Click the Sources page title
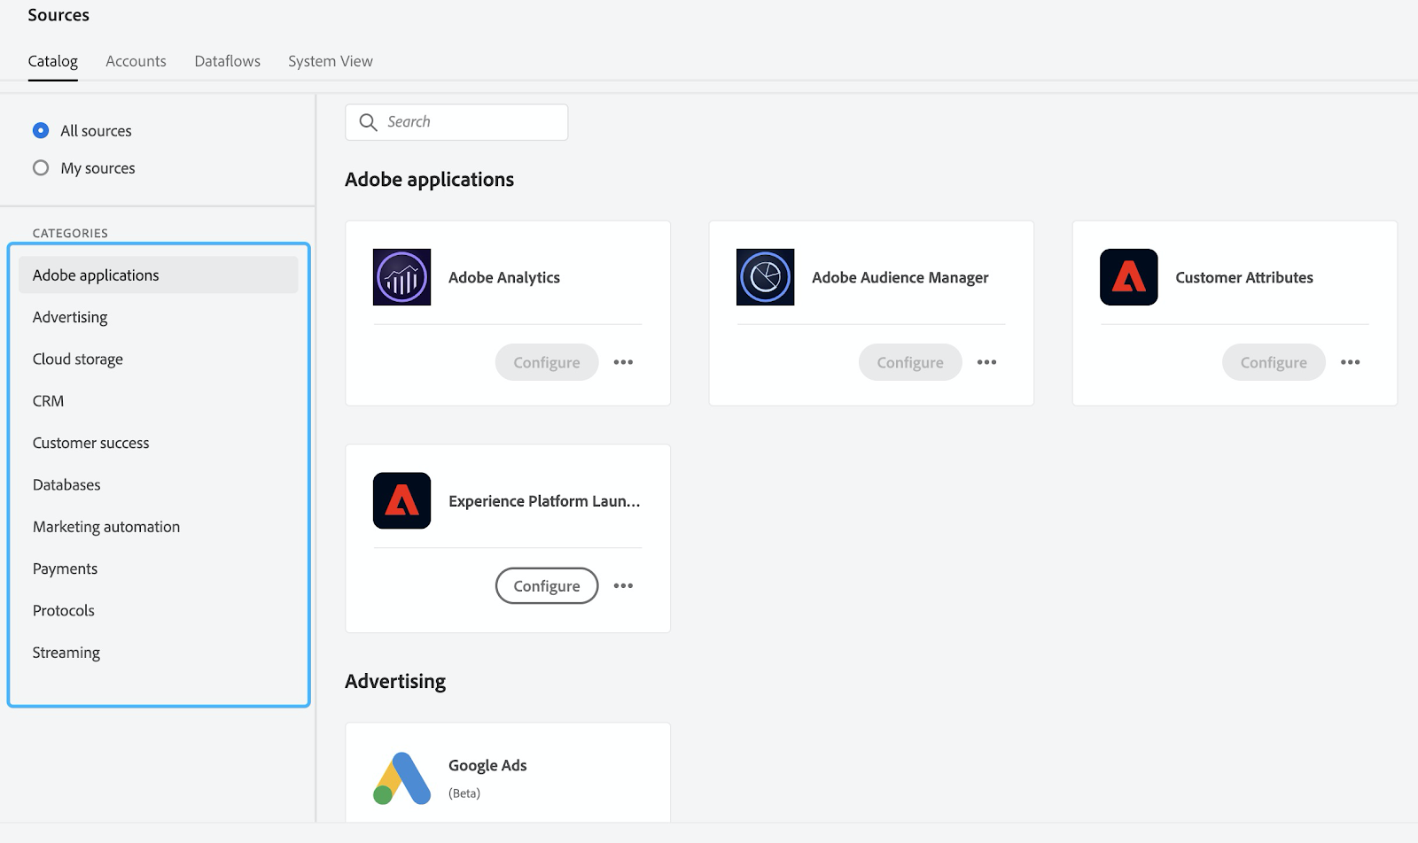Screen dimensions: 1418x843 click(x=58, y=15)
